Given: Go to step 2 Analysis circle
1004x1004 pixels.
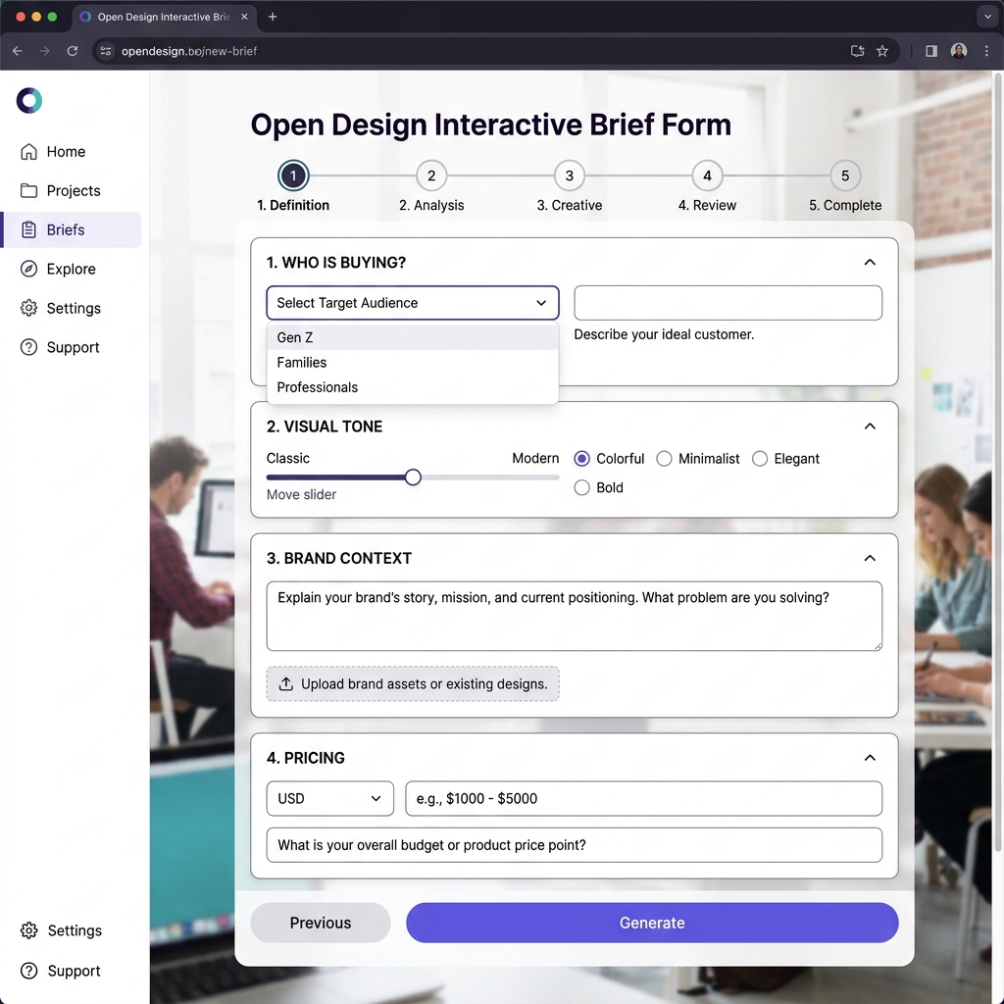Looking at the screenshot, I should [431, 176].
